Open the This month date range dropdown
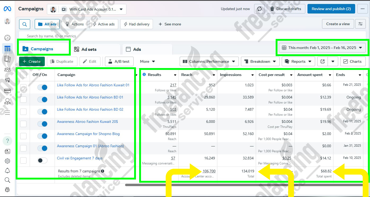The width and height of the screenshot is (370, 197). click(x=322, y=48)
